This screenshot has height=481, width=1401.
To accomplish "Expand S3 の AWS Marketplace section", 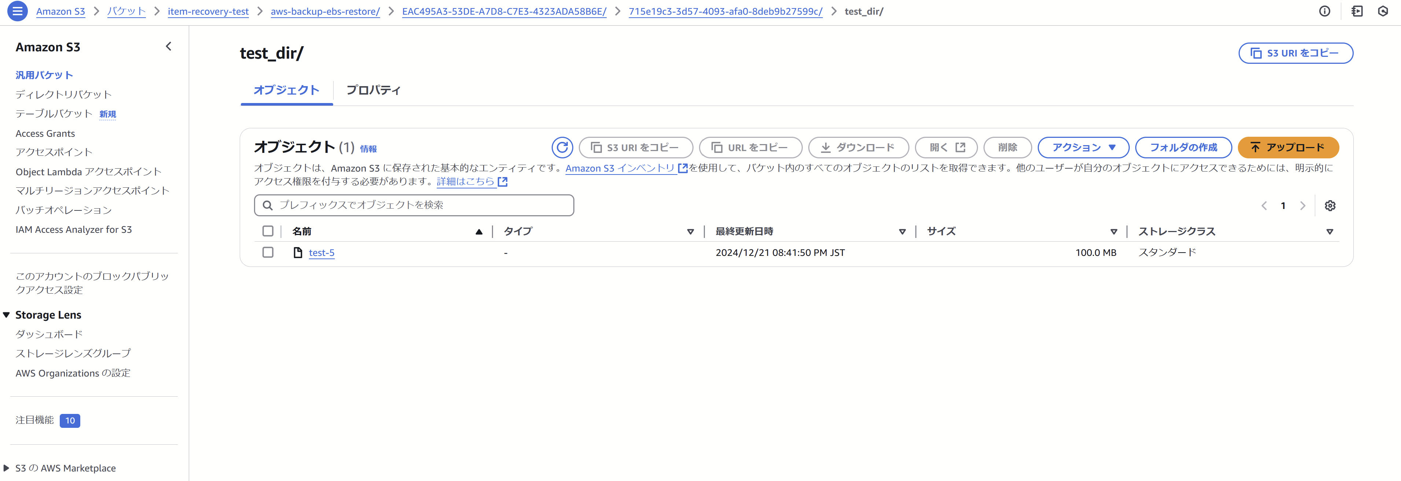I will click(7, 468).
